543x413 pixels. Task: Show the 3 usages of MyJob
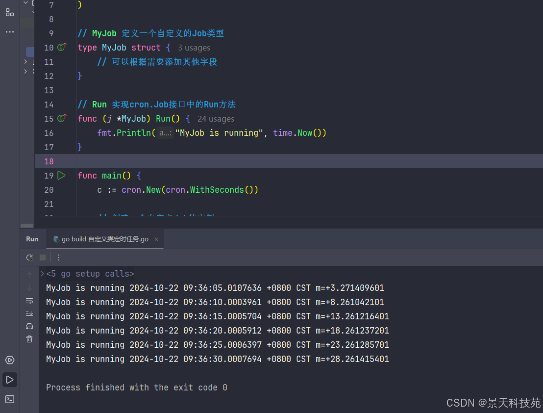(x=194, y=48)
